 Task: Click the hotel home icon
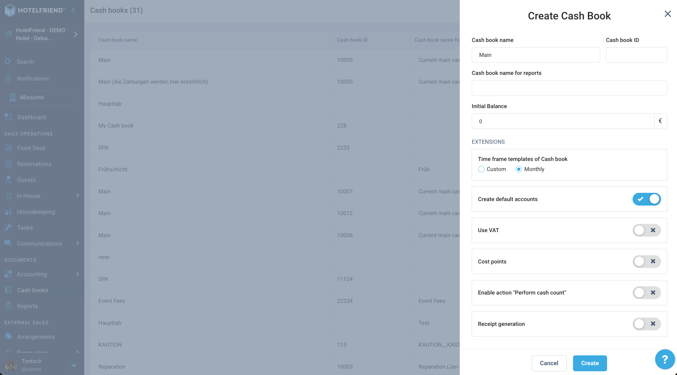[x=8, y=34]
